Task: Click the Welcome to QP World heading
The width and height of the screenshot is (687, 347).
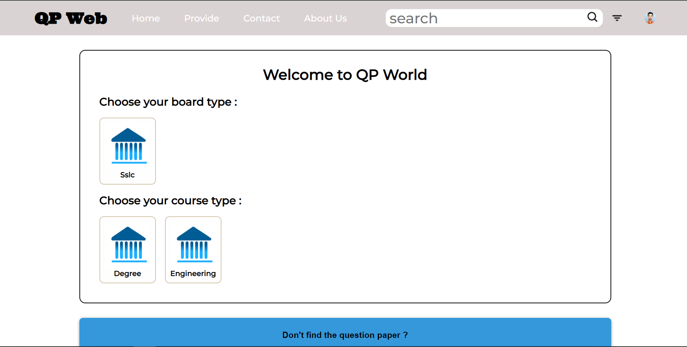Action: [345, 75]
